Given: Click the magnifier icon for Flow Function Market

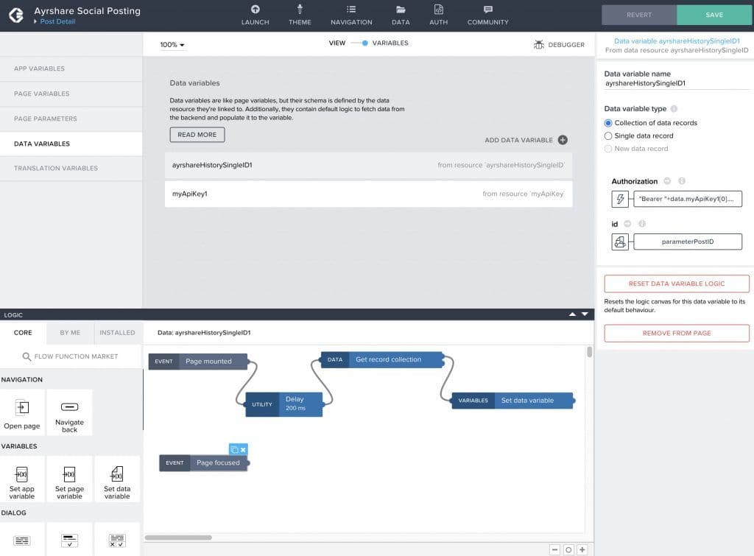Looking at the screenshot, I should tap(27, 356).
